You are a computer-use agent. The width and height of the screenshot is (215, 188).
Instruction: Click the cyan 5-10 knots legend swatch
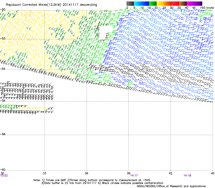click(x=138, y=3)
